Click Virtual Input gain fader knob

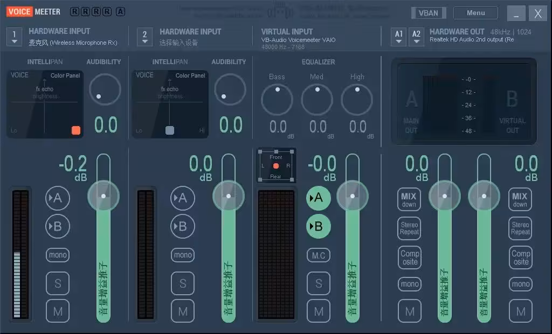tap(353, 196)
